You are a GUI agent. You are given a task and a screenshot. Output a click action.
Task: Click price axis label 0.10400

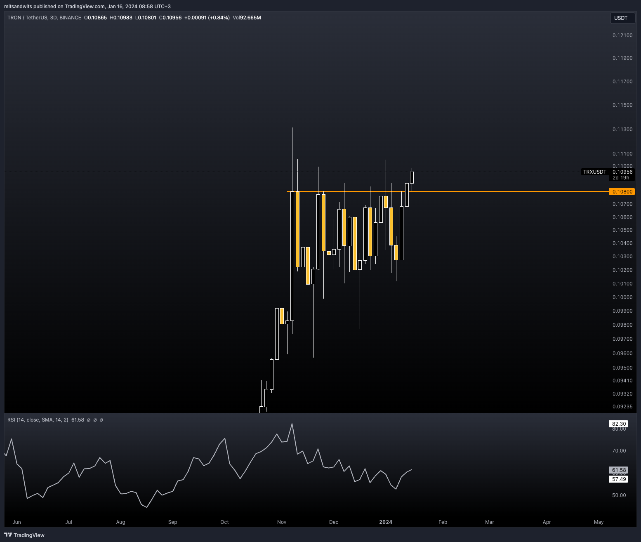[622, 243]
